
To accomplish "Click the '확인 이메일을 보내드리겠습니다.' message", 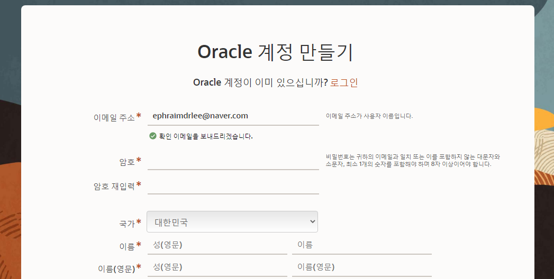I will tap(206, 136).
